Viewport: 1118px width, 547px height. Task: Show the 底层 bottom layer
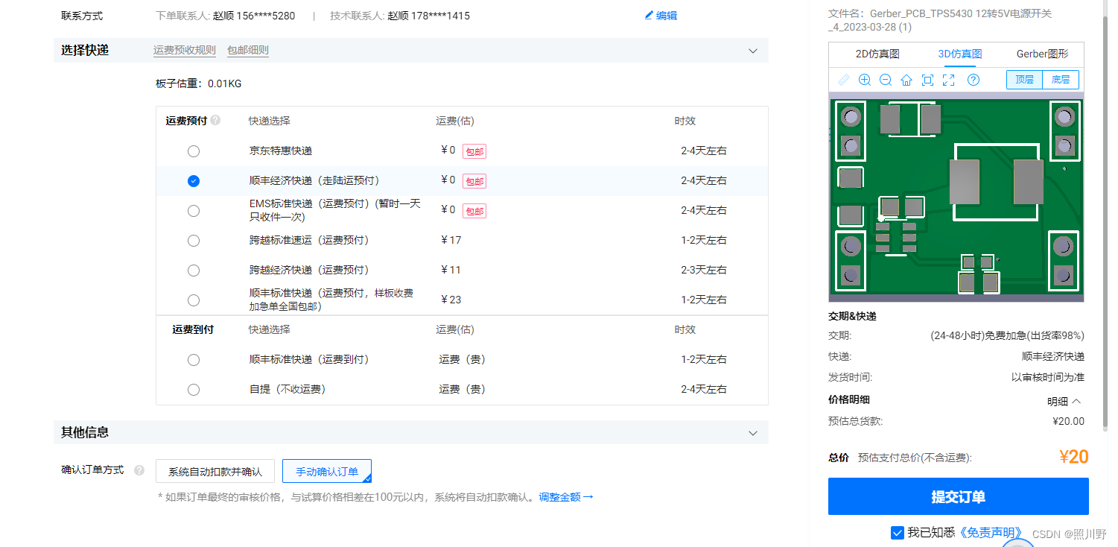click(1061, 80)
